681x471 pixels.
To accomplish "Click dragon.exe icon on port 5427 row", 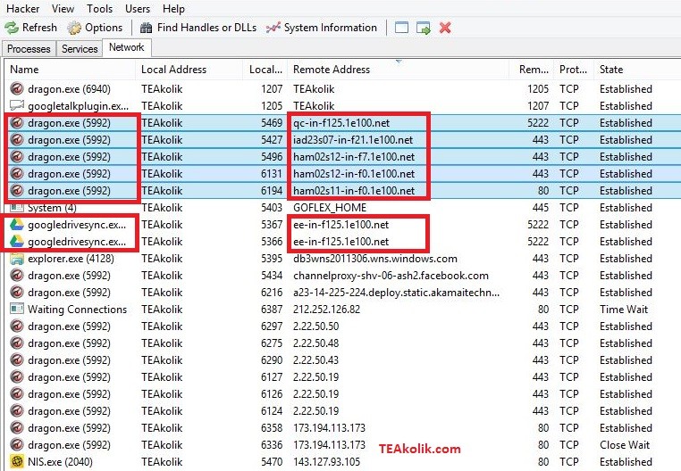I will point(16,140).
